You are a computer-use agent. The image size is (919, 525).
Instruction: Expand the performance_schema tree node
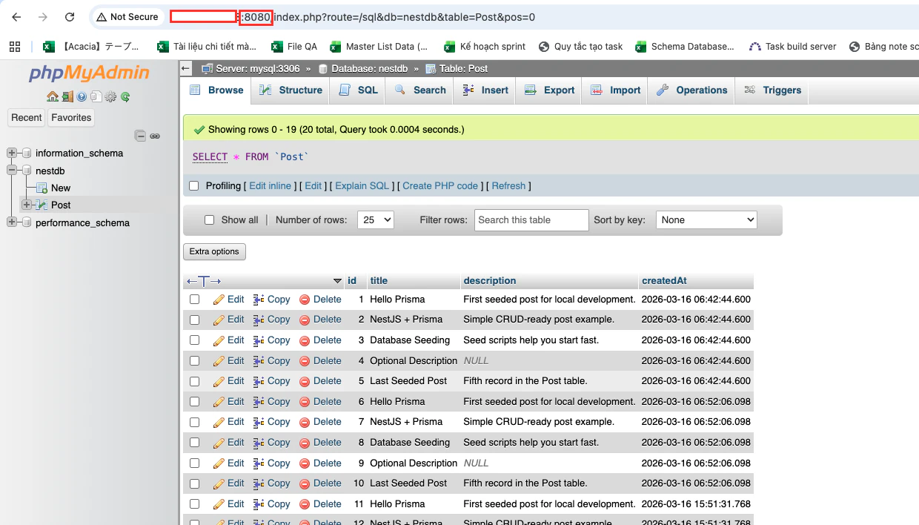tap(11, 222)
